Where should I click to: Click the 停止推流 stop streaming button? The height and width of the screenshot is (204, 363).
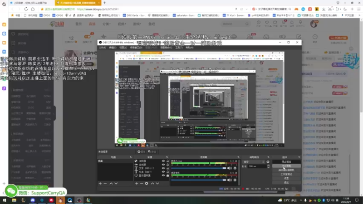pyautogui.click(x=286, y=162)
